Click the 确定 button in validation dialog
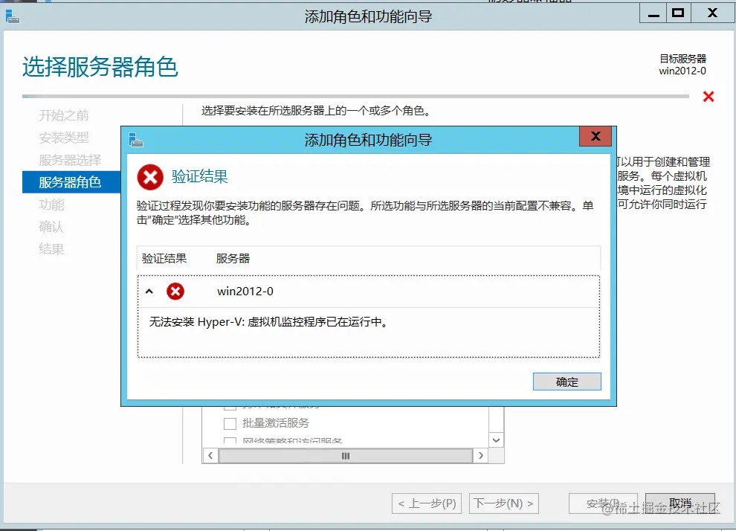This screenshot has height=531, width=736. point(566,382)
